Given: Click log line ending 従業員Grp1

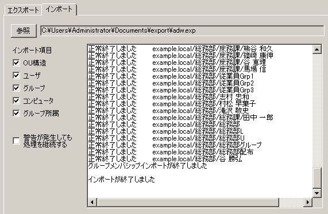Looking at the screenshot, I should (171, 76).
